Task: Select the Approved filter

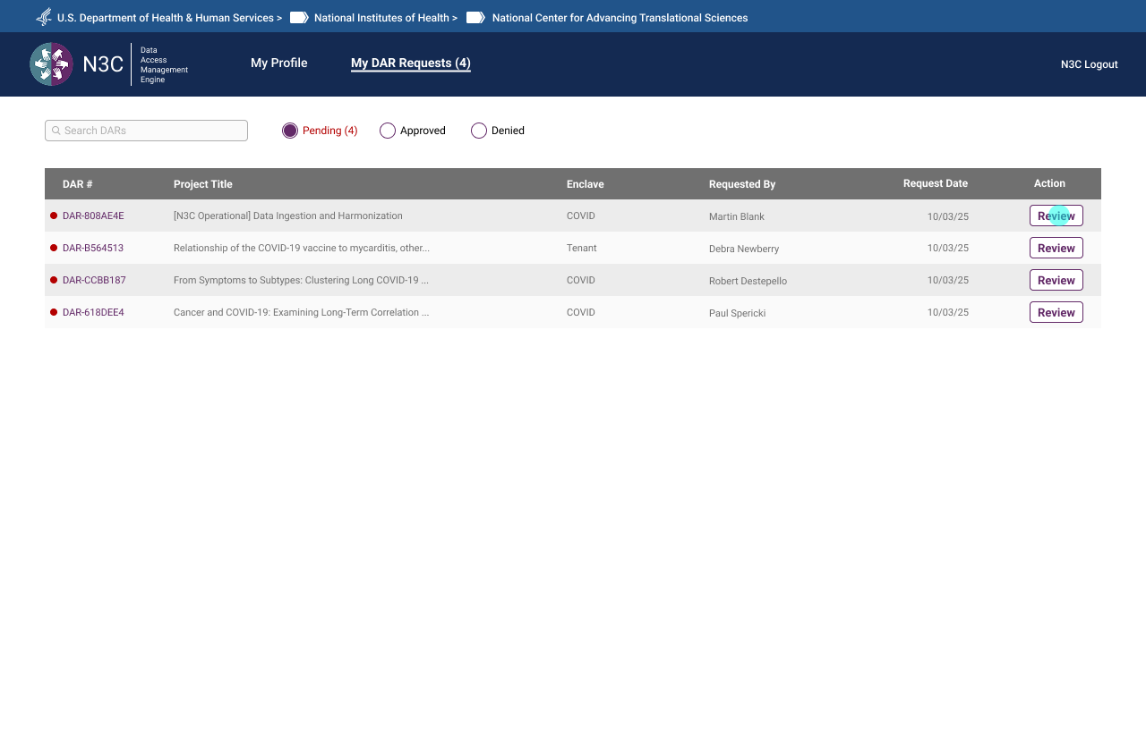Action: coord(387,131)
